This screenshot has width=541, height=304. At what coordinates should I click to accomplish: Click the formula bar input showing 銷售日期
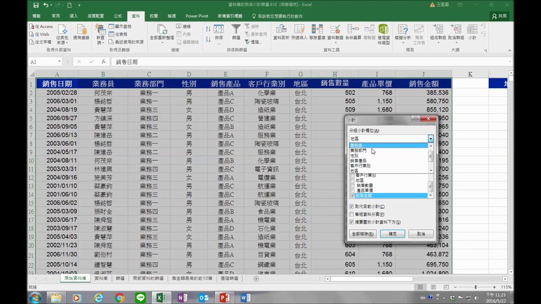coord(312,62)
